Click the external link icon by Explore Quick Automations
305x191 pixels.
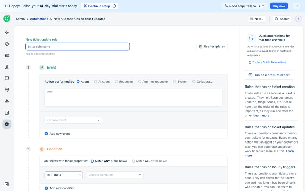pyautogui.click(x=250, y=62)
